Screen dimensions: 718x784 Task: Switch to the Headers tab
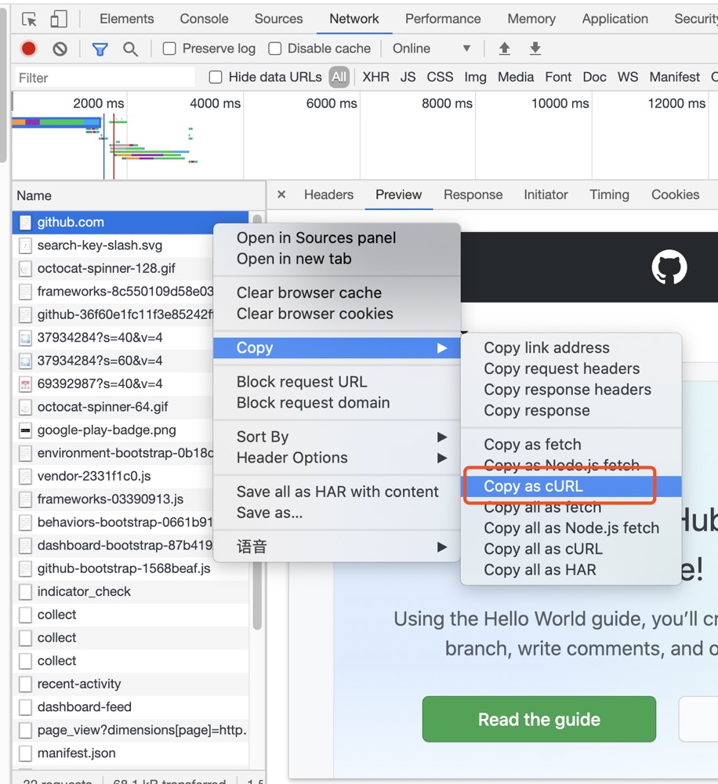click(328, 194)
